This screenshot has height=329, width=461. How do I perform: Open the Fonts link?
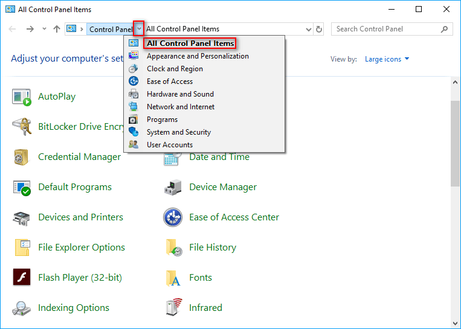tap(200, 278)
